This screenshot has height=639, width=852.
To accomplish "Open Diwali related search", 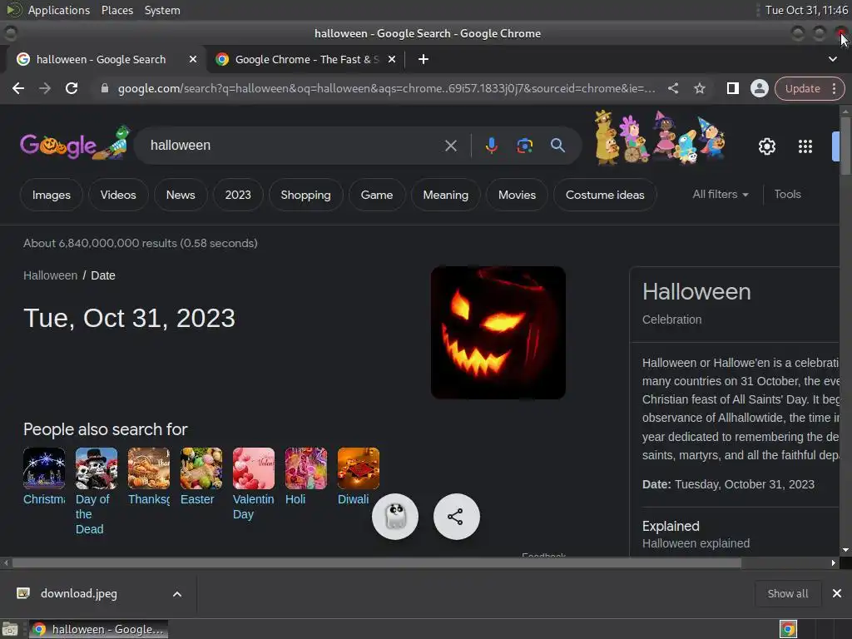I will [x=358, y=477].
